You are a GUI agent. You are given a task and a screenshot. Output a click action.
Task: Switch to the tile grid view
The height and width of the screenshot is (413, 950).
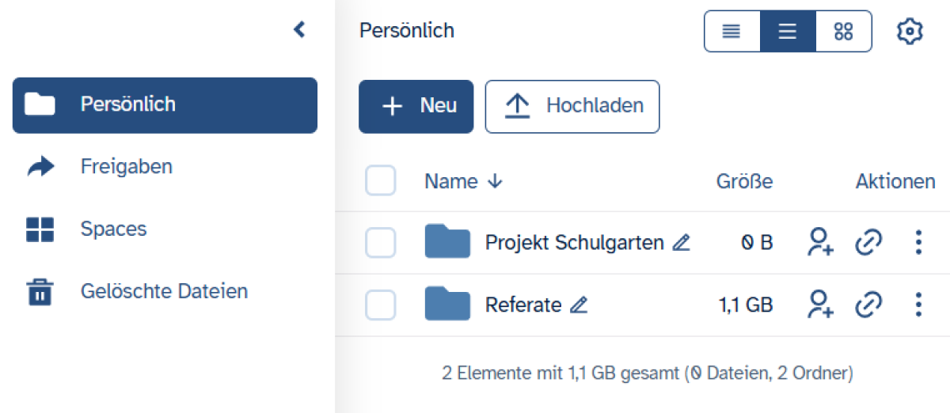843,32
